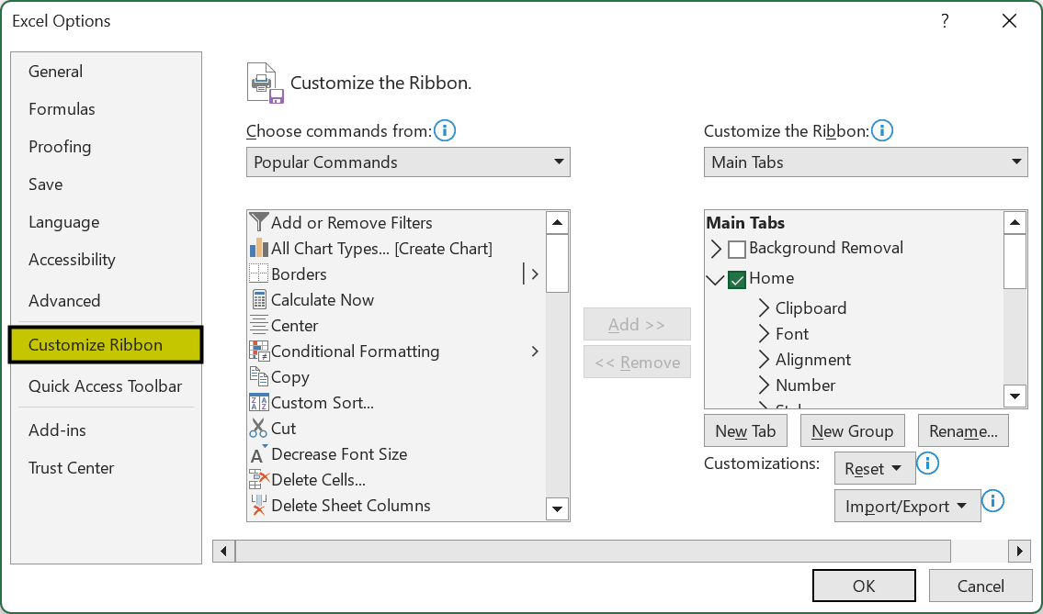Click info icon beside Choose commands from
This screenshot has width=1043, height=614.
pyautogui.click(x=445, y=130)
